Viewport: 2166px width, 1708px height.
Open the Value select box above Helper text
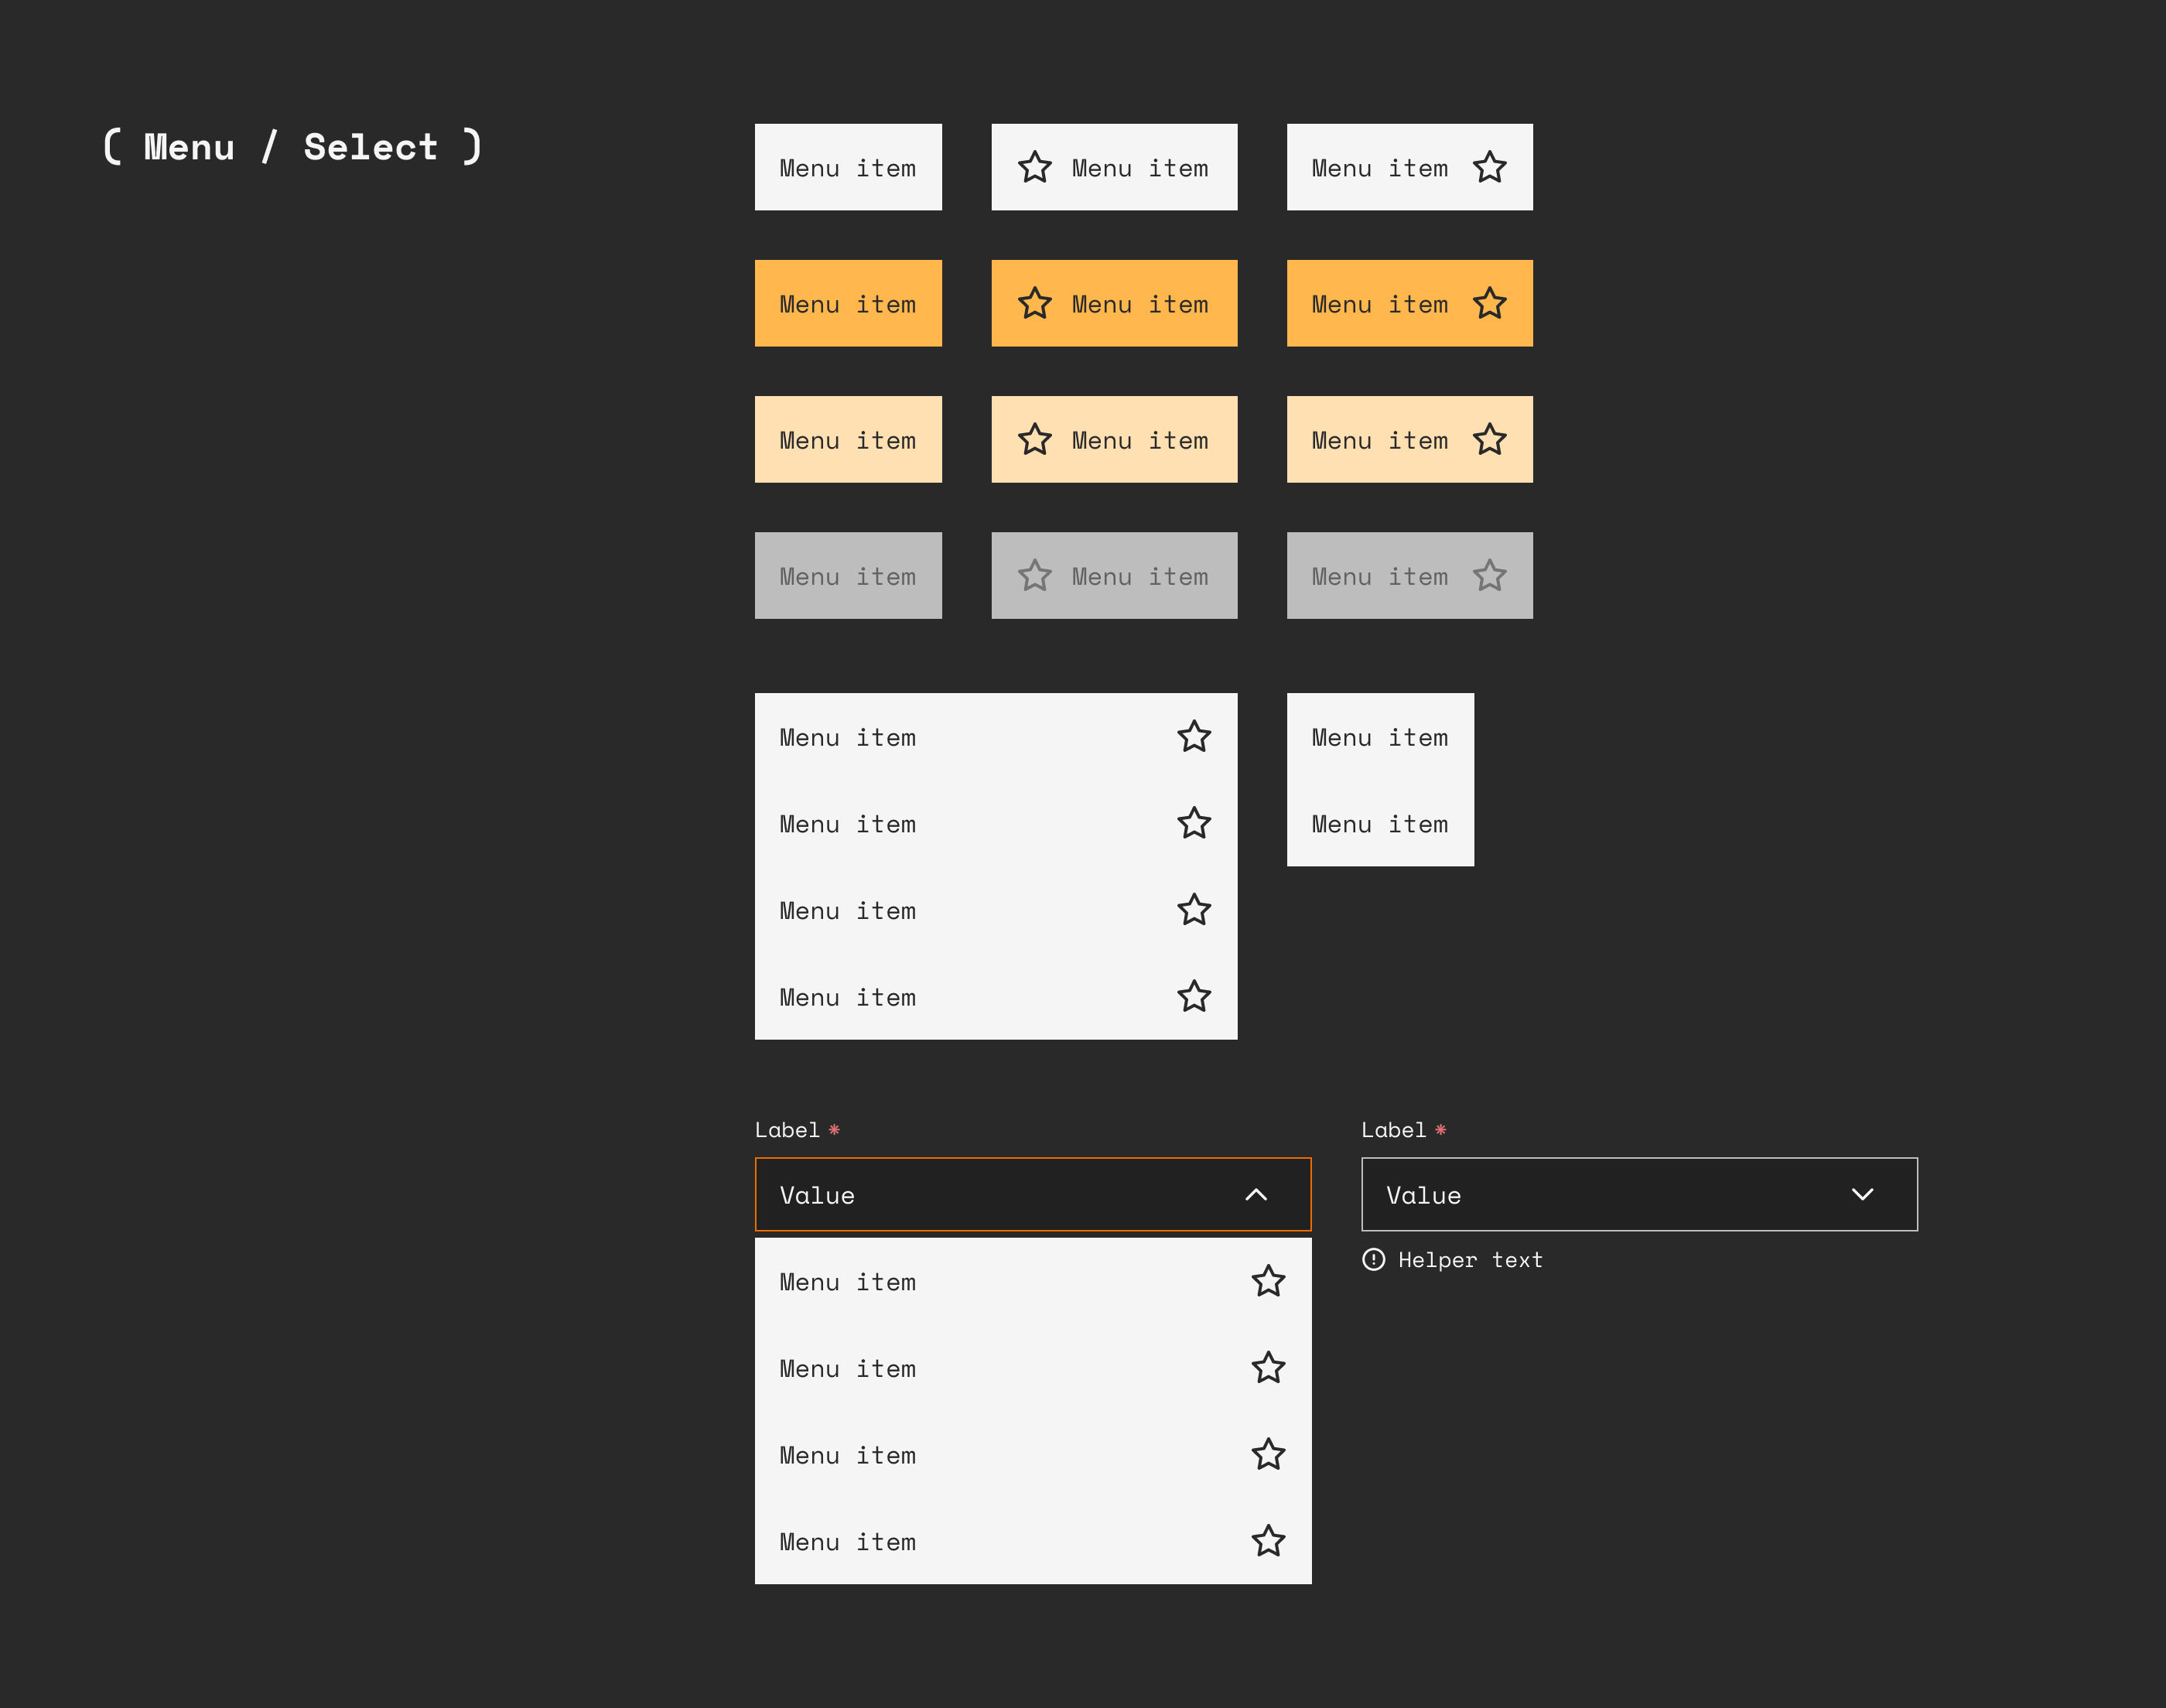point(1600,1194)
